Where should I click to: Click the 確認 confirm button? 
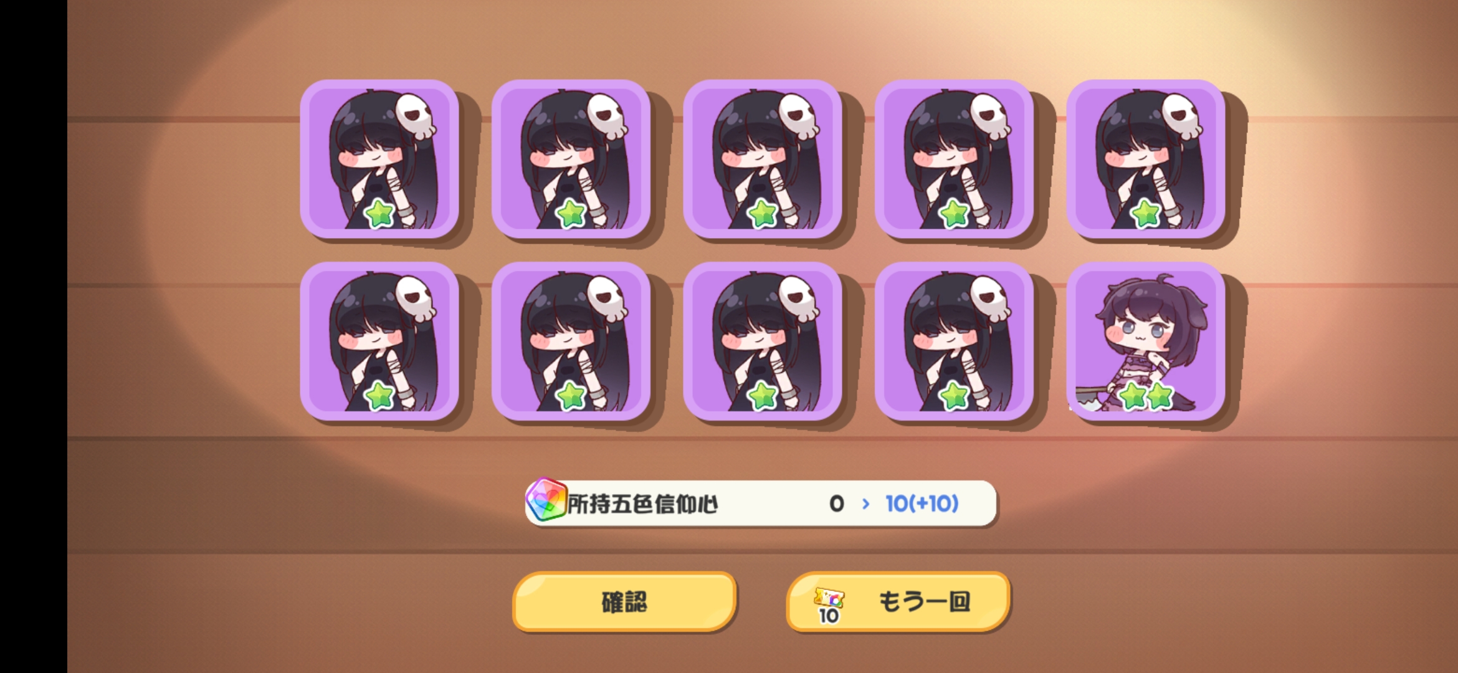(624, 602)
